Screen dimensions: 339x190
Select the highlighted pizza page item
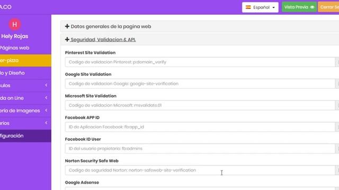[25, 60]
